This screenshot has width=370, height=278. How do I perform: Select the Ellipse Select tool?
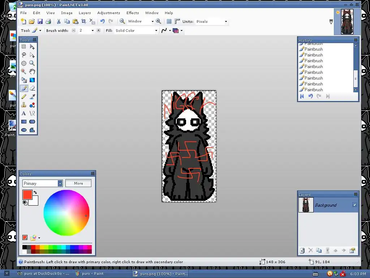[x=24, y=63]
